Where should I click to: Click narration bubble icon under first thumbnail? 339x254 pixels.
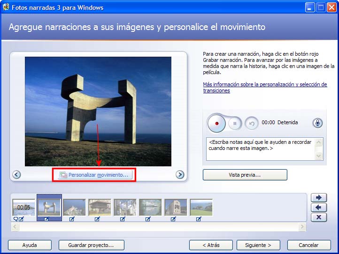coord(15,219)
